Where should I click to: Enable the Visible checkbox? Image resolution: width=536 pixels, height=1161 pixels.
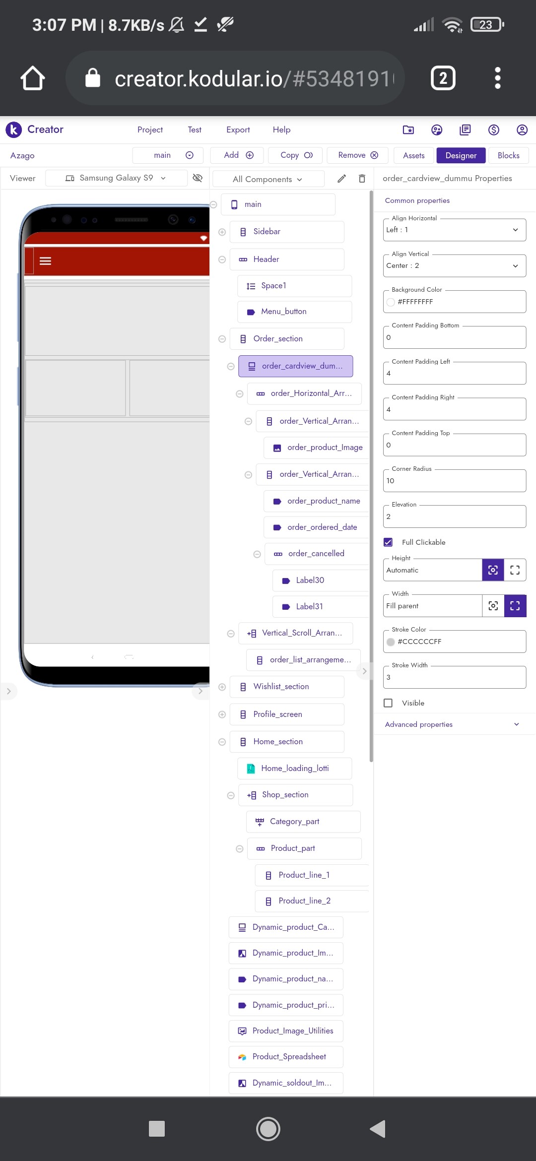point(388,703)
